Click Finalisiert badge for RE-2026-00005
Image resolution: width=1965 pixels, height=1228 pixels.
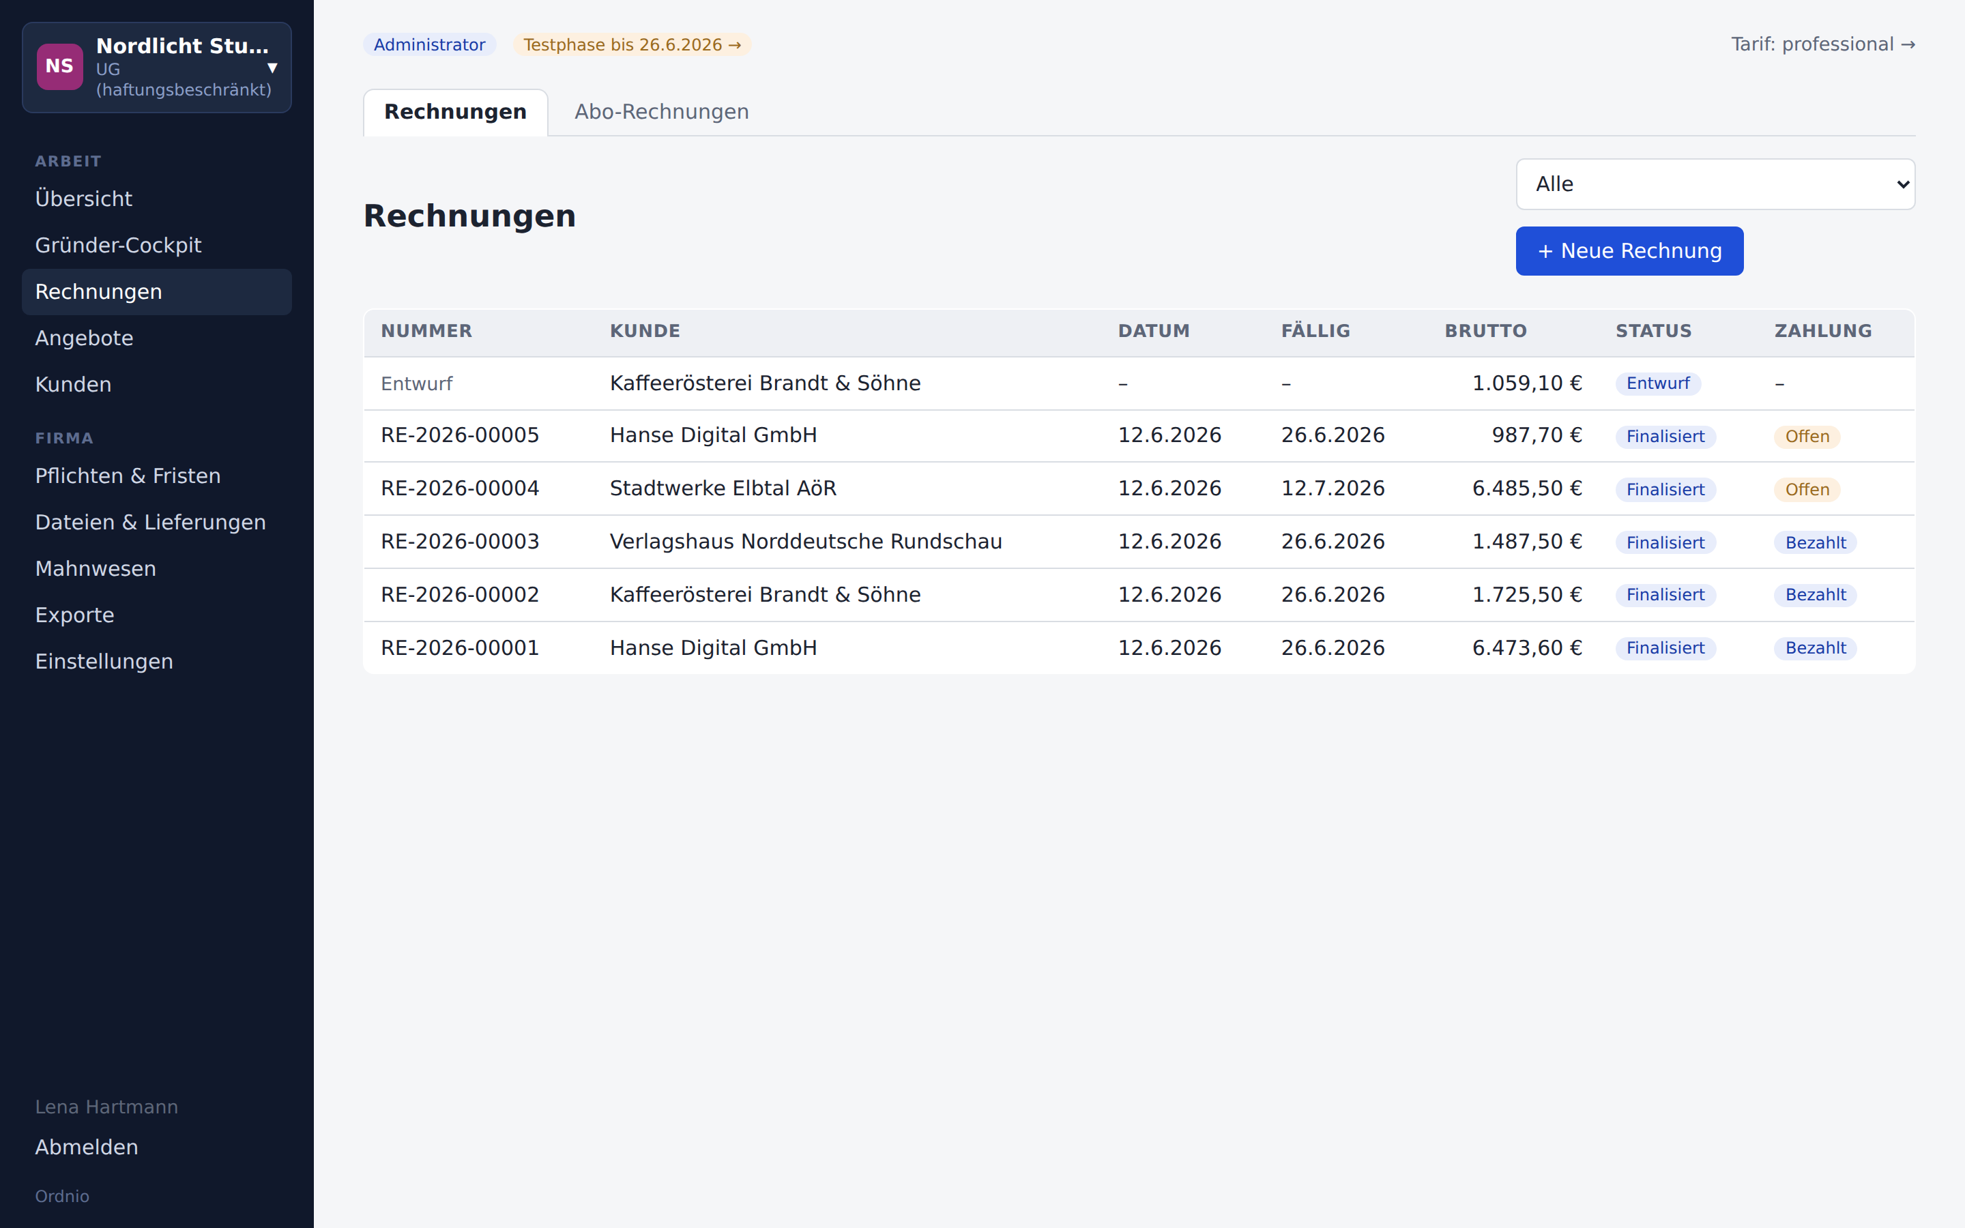(1665, 437)
